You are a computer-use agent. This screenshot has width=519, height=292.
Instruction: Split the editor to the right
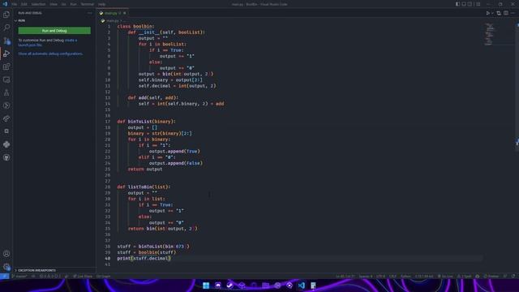point(506,13)
